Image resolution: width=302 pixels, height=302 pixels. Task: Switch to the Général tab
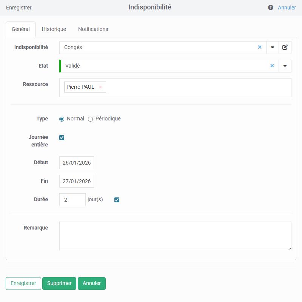tap(21, 29)
